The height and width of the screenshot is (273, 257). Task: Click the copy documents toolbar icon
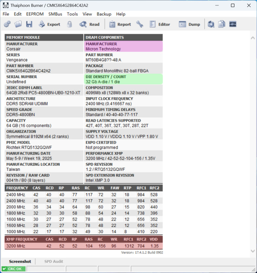tap(222, 24)
